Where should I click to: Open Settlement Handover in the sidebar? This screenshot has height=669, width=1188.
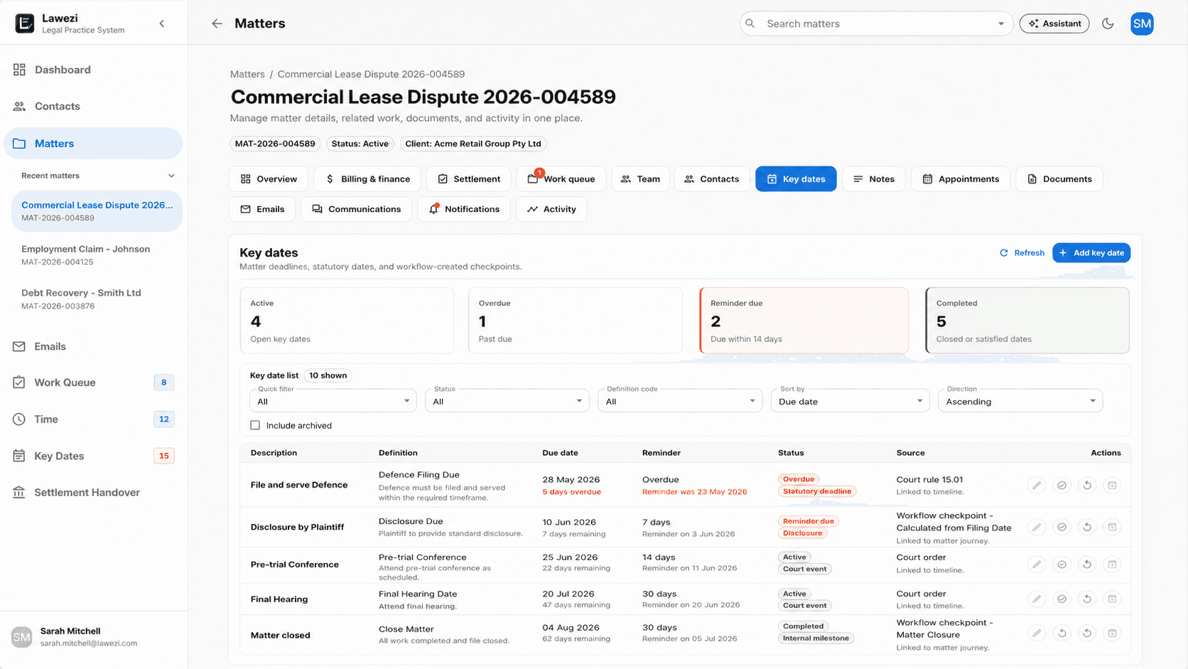93,492
